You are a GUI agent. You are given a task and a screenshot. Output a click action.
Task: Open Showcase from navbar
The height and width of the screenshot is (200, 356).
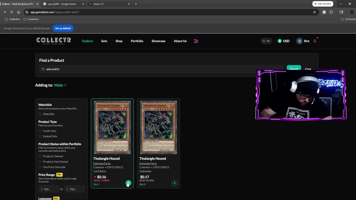159,41
